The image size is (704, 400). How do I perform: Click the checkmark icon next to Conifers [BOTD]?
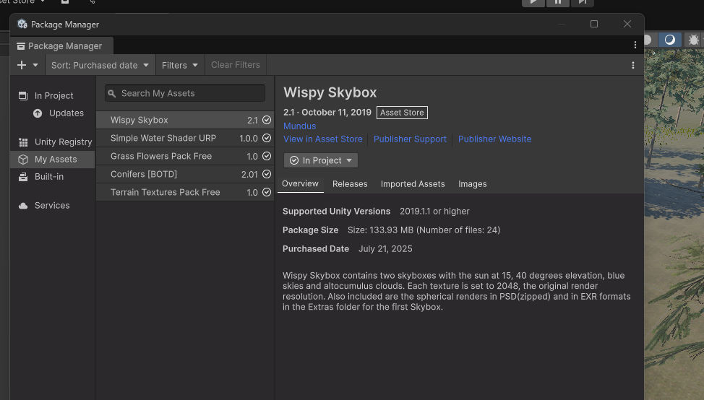267,175
